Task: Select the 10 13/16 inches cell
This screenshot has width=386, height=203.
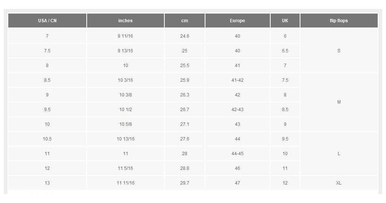Action: point(126,139)
